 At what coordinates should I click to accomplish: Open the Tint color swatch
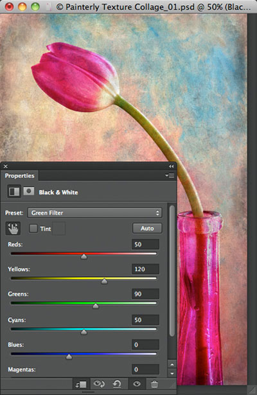59,228
